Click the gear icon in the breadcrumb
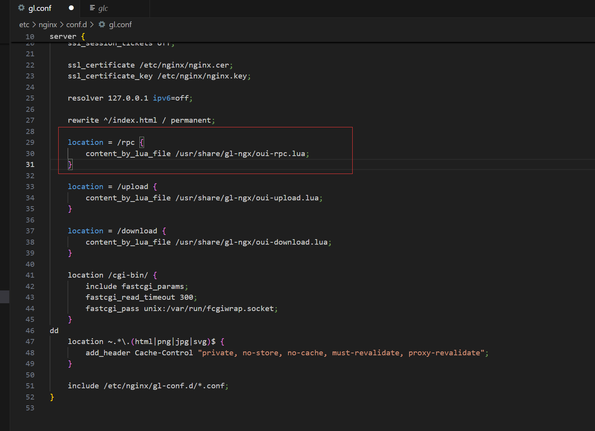Image resolution: width=595 pixels, height=431 pixels. pyautogui.click(x=102, y=24)
